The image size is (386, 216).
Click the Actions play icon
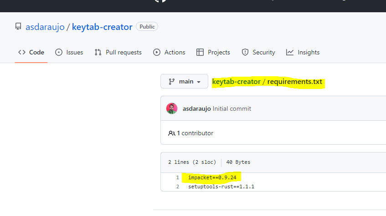pyautogui.click(x=157, y=52)
